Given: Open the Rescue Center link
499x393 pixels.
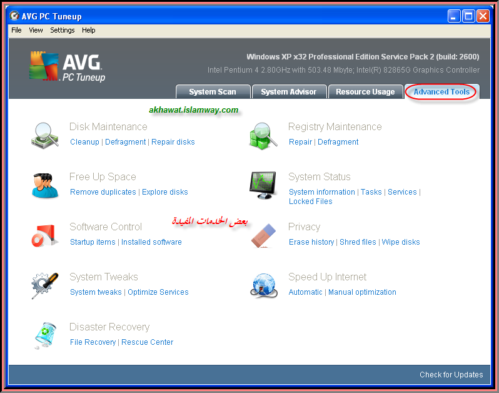Looking at the screenshot, I should tap(148, 342).
